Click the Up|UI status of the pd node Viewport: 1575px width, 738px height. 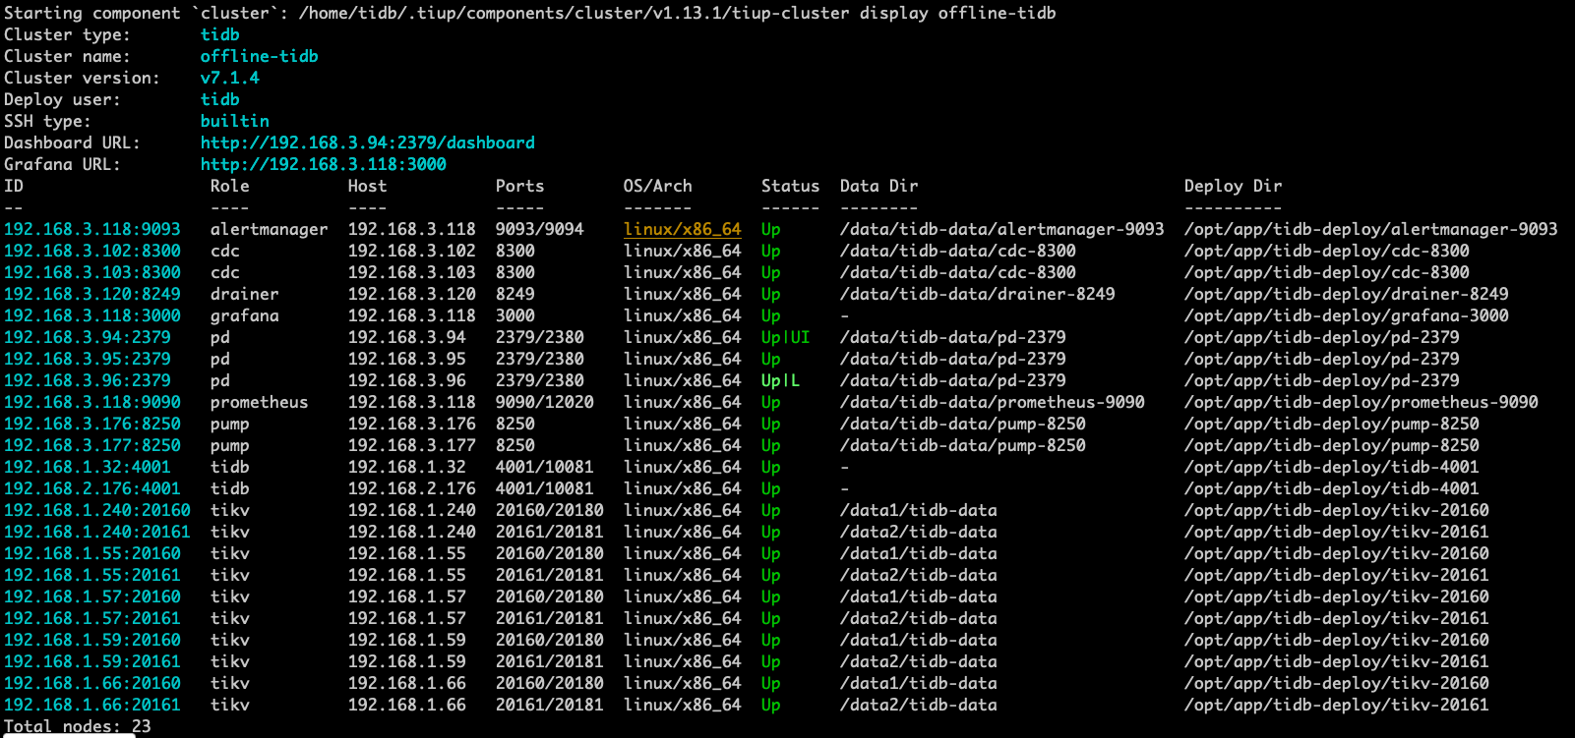(x=785, y=337)
